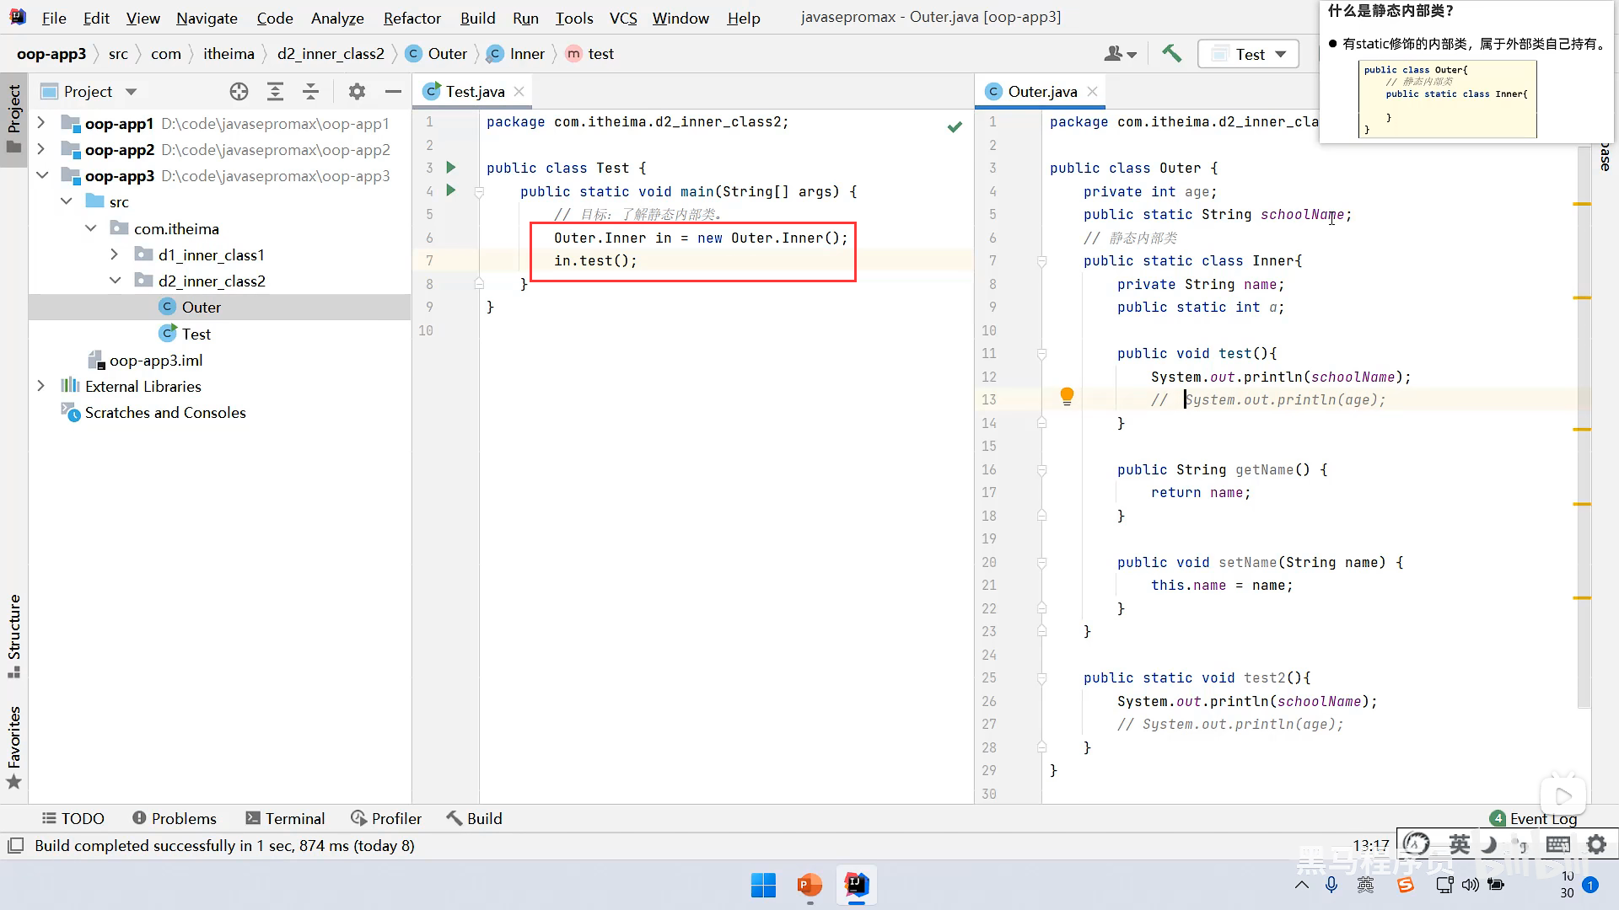The width and height of the screenshot is (1619, 910).
Task: Click the locate file crosshair icon
Action: (239, 92)
